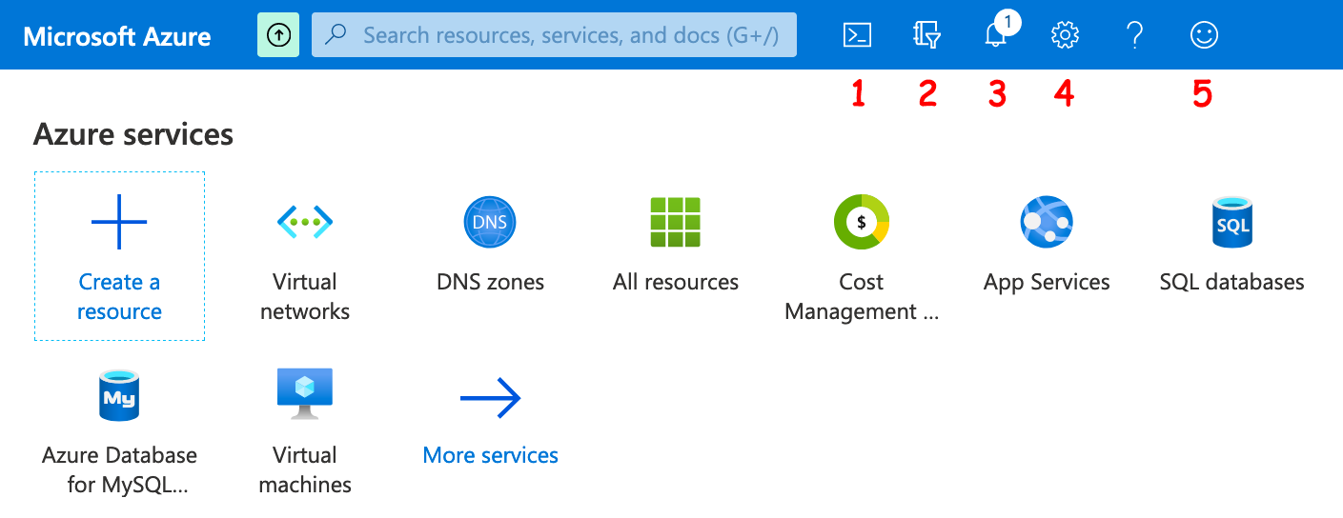The width and height of the screenshot is (1343, 518).
Task: Open portal settings gear icon
Action: click(x=1064, y=36)
